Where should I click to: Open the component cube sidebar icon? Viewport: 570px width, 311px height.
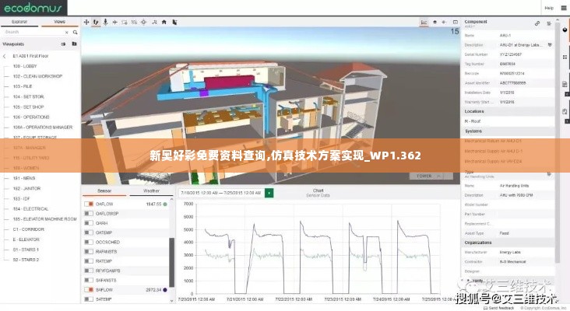pos(565,30)
